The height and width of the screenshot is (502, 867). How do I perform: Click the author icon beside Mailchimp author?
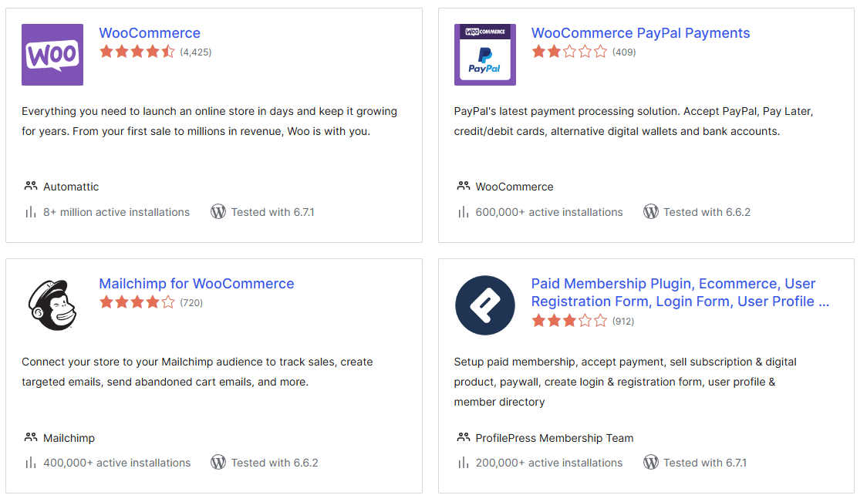[x=30, y=437]
